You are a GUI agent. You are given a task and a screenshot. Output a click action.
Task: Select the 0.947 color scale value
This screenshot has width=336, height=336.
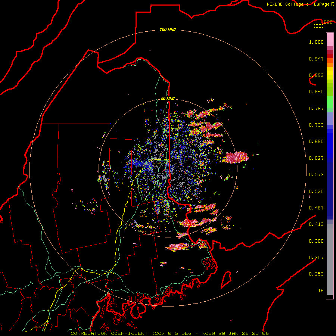pos(316,59)
